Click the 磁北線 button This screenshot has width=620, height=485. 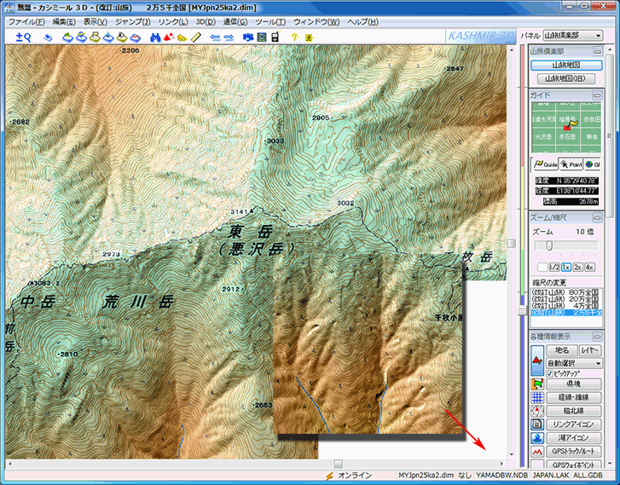coord(572,410)
